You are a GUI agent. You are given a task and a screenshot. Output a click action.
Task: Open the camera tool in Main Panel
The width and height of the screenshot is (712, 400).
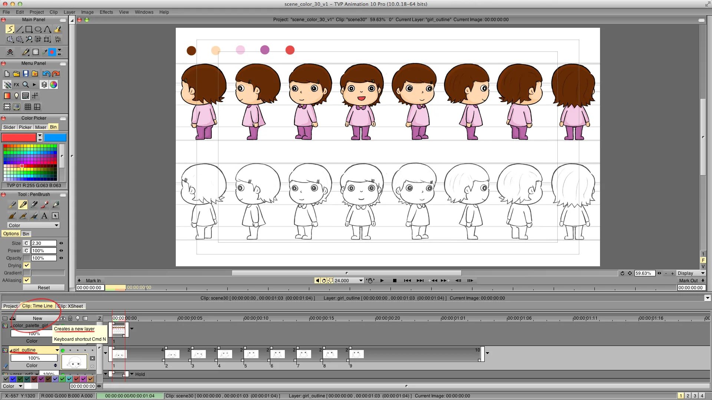click(57, 39)
